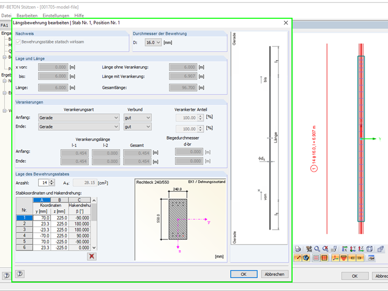This screenshot has height=291, width=388.
Task: Open the Ende Verbund dropdown
Action: click(137, 127)
